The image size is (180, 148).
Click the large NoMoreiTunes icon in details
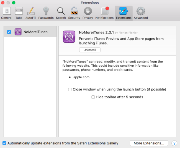pos(69,37)
